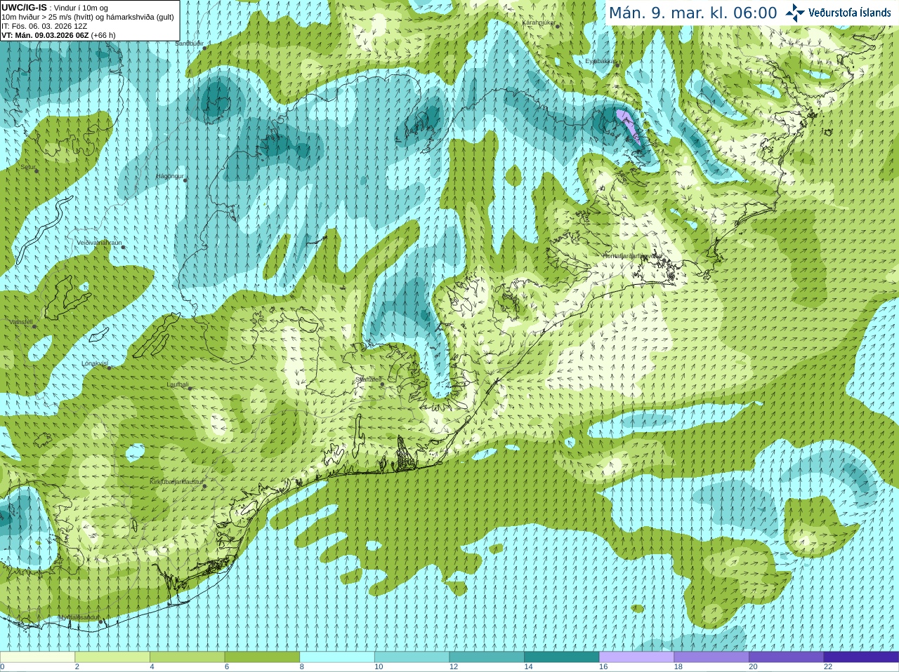This screenshot has height=672, width=899.
Task: Select the 2–4 m/s legend swatch
Action: tap(112, 657)
